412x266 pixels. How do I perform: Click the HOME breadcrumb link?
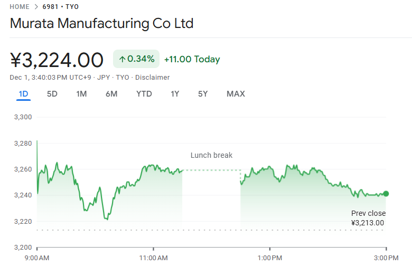[20, 7]
